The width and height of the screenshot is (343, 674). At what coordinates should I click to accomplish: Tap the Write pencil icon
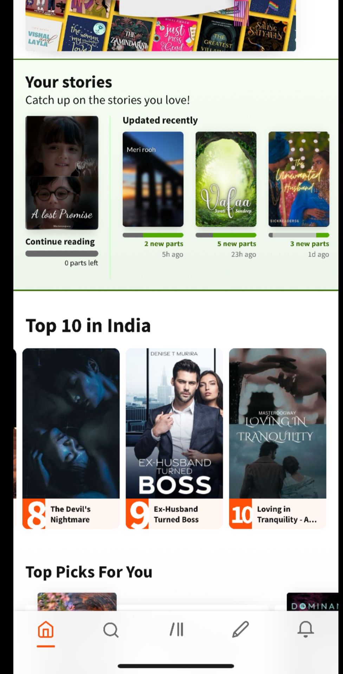241,629
